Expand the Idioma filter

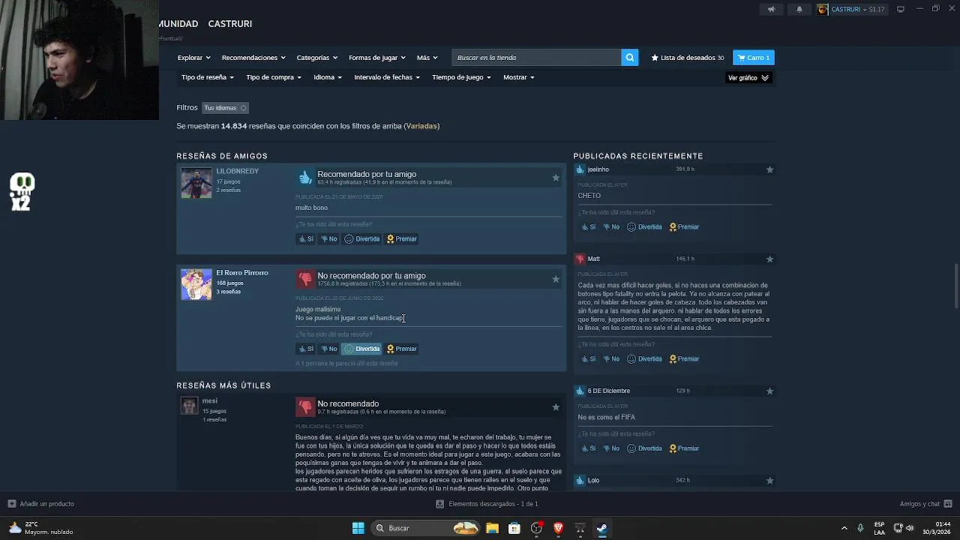click(x=328, y=77)
